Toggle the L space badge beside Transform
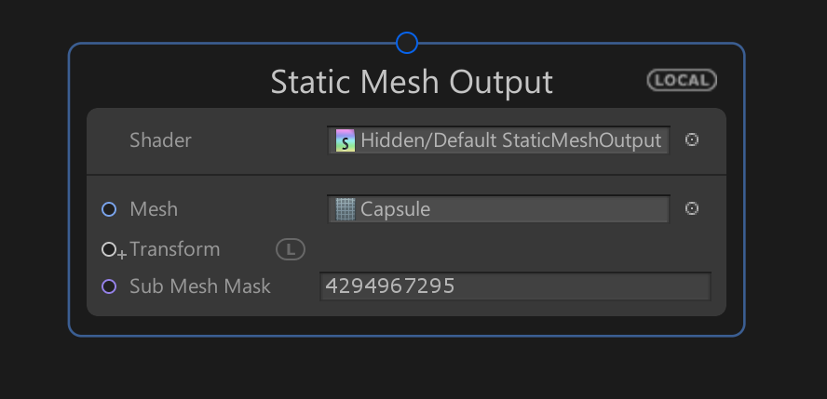Screen dimensions: 827x399 point(291,249)
